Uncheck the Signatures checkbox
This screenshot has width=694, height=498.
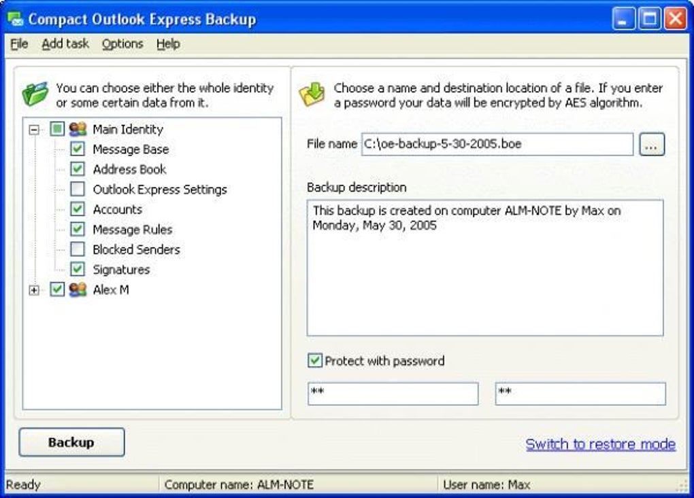tap(78, 269)
